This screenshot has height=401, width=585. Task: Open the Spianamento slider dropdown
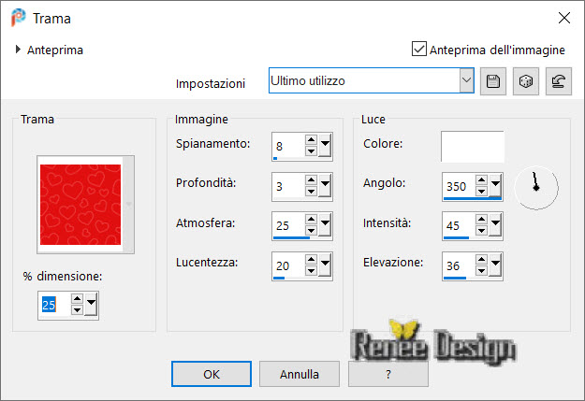325,145
